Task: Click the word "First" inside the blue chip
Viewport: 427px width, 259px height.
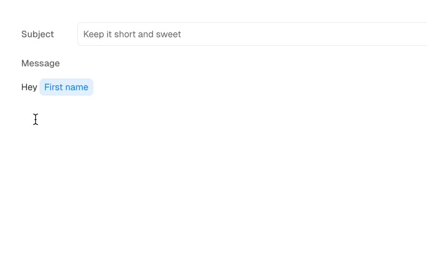Action: [53, 87]
